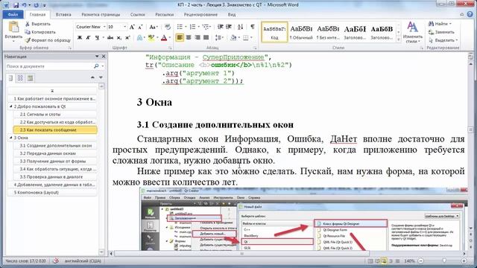This screenshot has height=268, width=477.
Task: Click increase indent icon
Action: (x=229, y=27)
